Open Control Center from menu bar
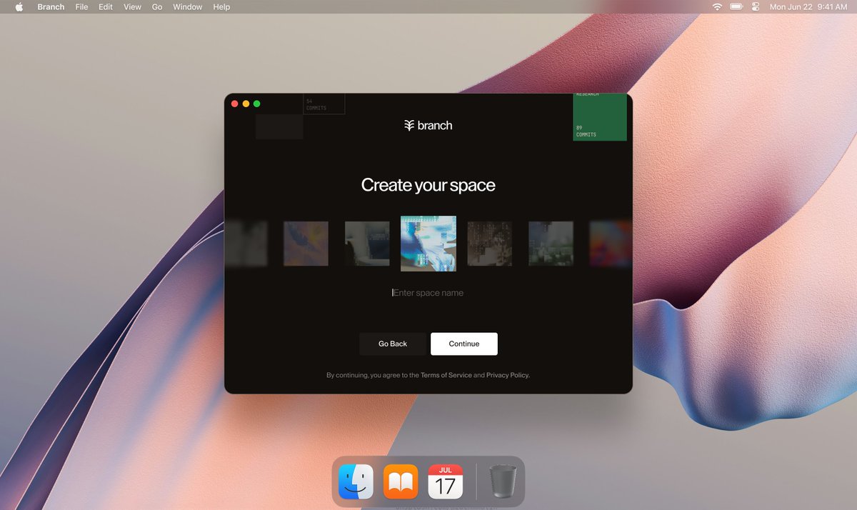Image resolution: width=857 pixels, height=510 pixels. (x=756, y=6)
